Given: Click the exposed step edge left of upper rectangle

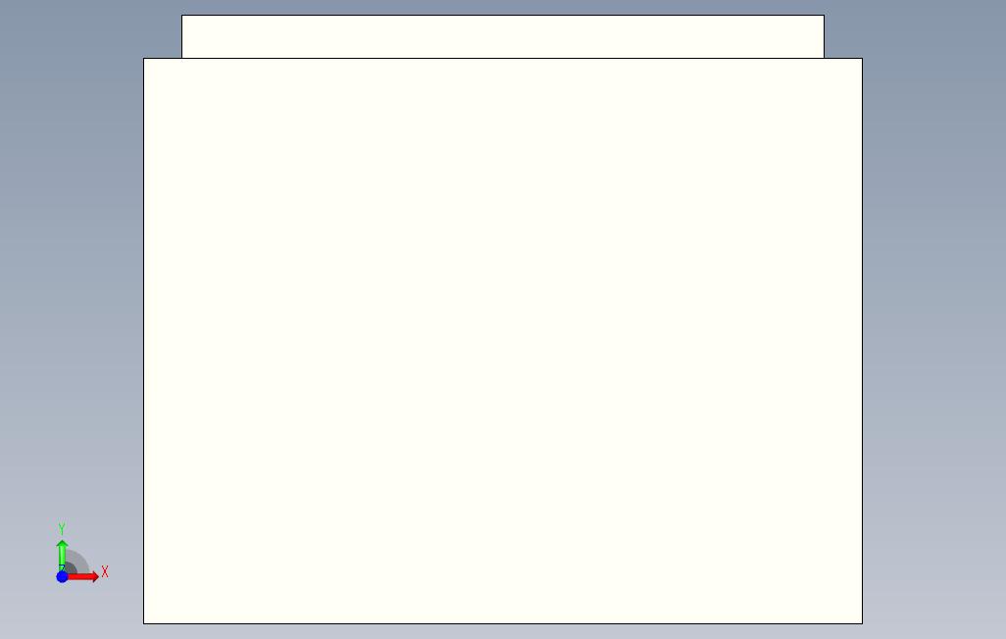Looking at the screenshot, I should tap(163, 59).
